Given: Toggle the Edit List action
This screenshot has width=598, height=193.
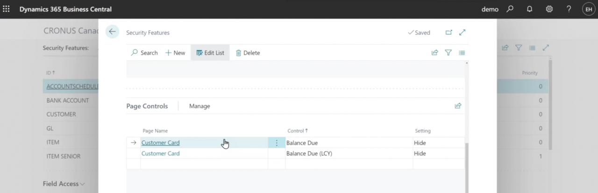Looking at the screenshot, I should [x=210, y=53].
